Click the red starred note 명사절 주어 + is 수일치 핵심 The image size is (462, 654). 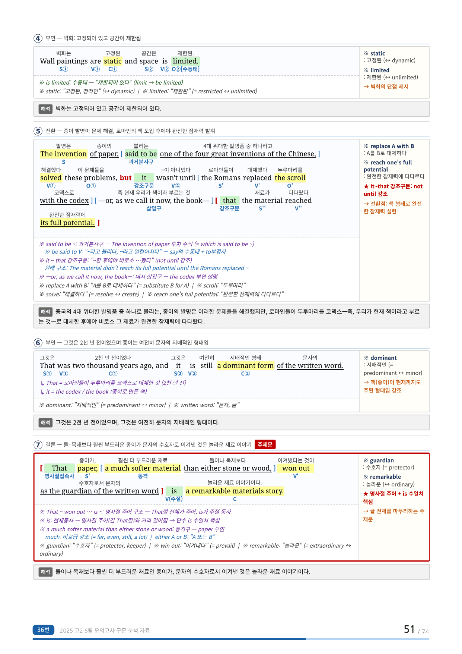point(393,497)
